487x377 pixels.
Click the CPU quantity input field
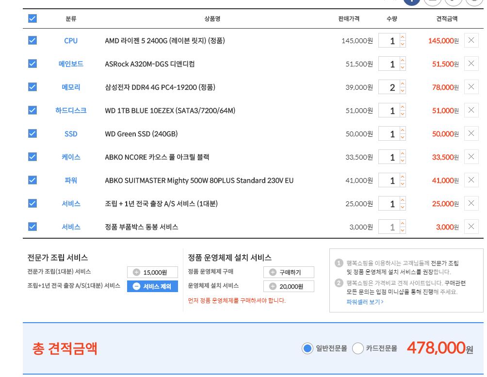(389, 40)
